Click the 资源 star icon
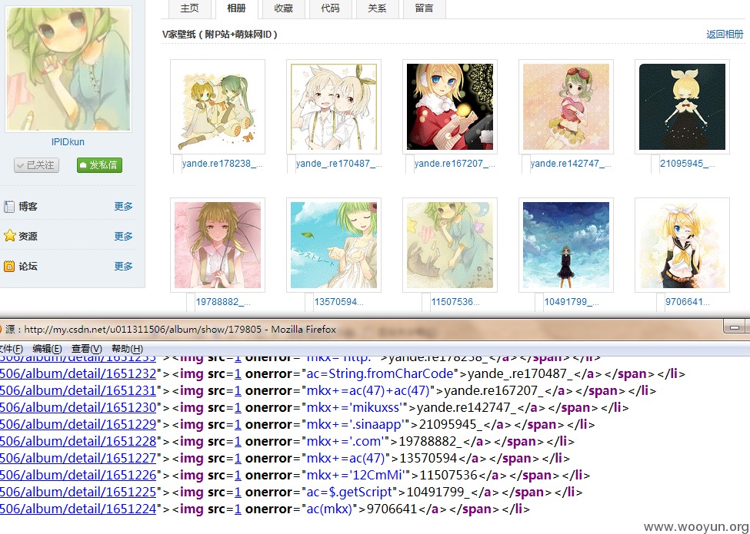The width and height of the screenshot is (750, 534). (9, 236)
